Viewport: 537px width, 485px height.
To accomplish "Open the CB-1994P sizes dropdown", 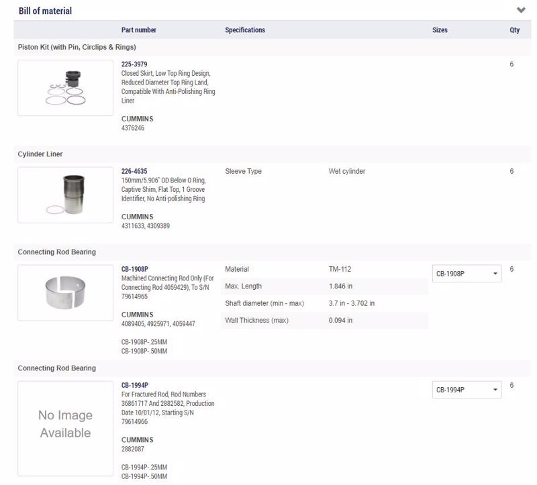I will click(467, 390).
